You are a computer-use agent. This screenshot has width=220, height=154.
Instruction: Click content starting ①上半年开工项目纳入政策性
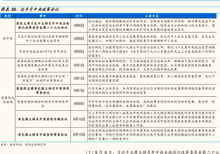click(151, 119)
